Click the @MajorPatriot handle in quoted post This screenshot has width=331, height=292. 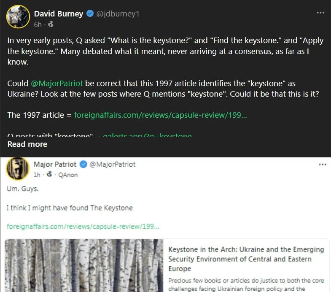click(x=112, y=164)
